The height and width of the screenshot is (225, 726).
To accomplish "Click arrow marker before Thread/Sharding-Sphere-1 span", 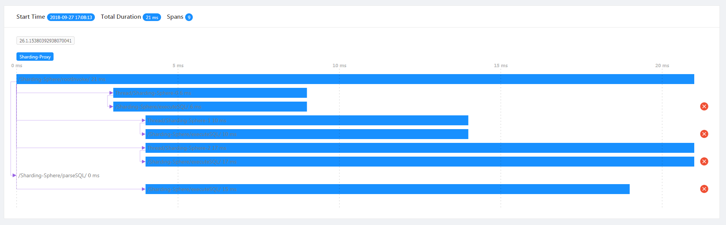I will click(143, 120).
